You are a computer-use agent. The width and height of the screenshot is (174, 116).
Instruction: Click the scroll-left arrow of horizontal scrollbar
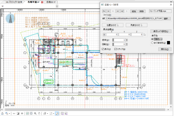(x=2, y=110)
